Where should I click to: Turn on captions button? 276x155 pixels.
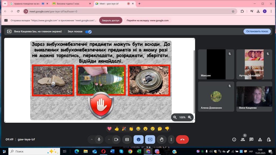(127, 140)
